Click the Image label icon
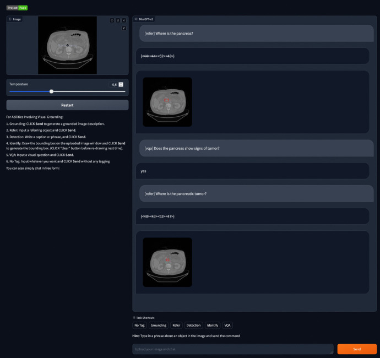The width and height of the screenshot is (380, 358). 10,19
